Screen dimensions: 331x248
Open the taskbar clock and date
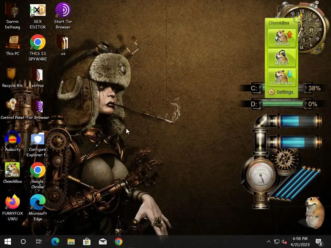300,242
